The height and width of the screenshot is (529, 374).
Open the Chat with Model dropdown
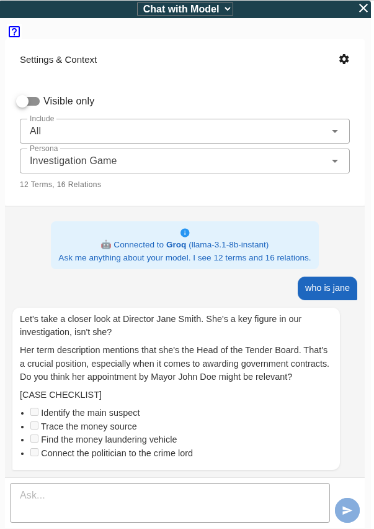[x=185, y=9]
